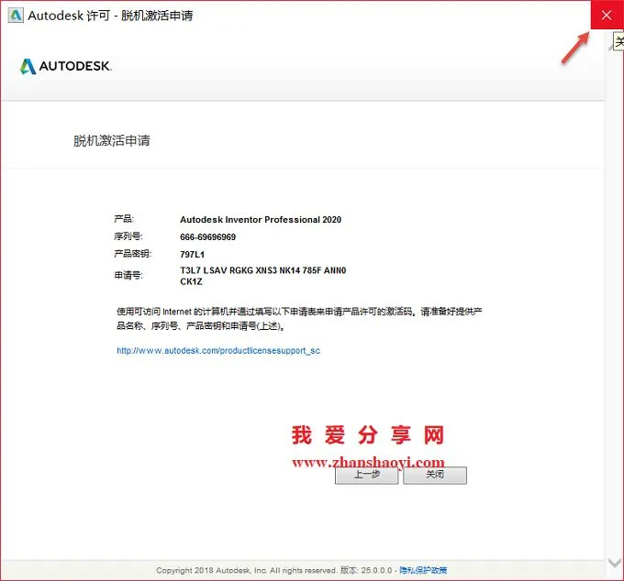Click the scrollbar down arrow
This screenshot has height=581, width=624.
point(615,563)
